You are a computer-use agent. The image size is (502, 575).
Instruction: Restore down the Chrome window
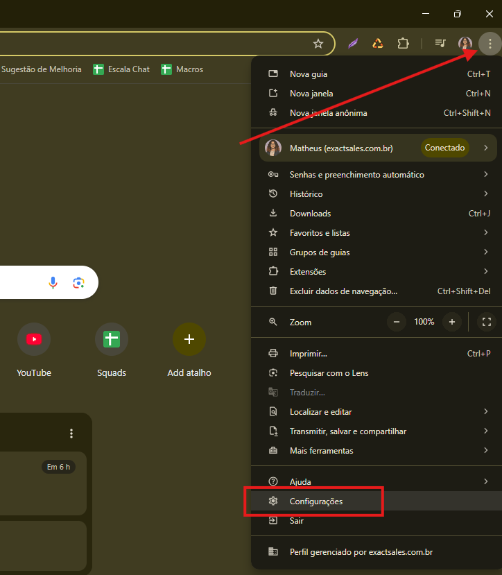point(457,14)
